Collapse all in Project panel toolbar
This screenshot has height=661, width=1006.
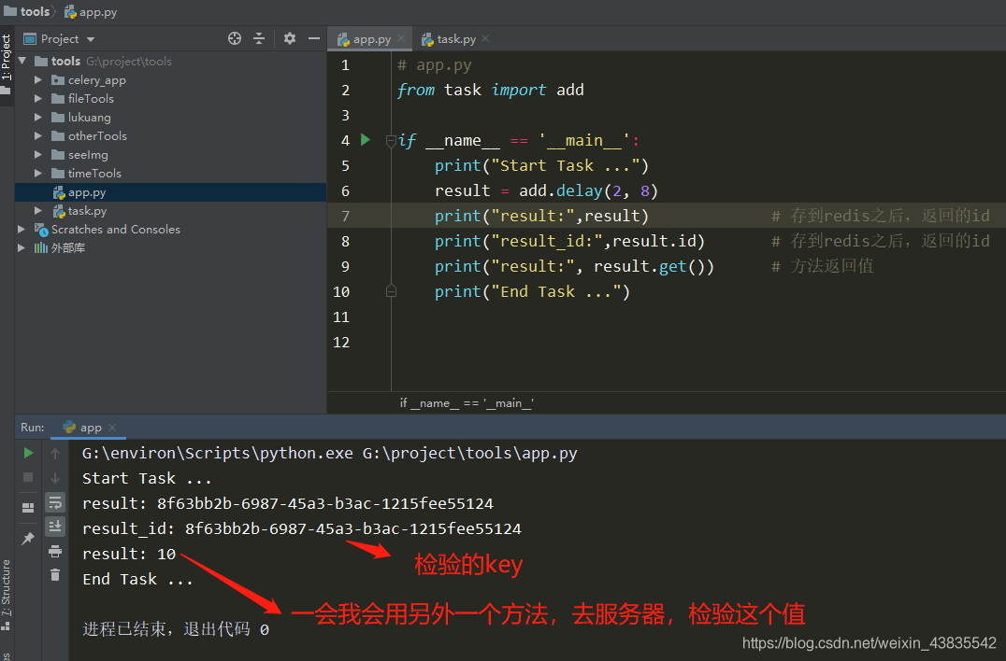pos(259,38)
